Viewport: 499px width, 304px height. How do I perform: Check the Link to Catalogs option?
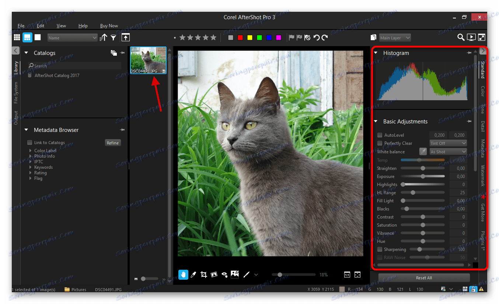[30, 143]
